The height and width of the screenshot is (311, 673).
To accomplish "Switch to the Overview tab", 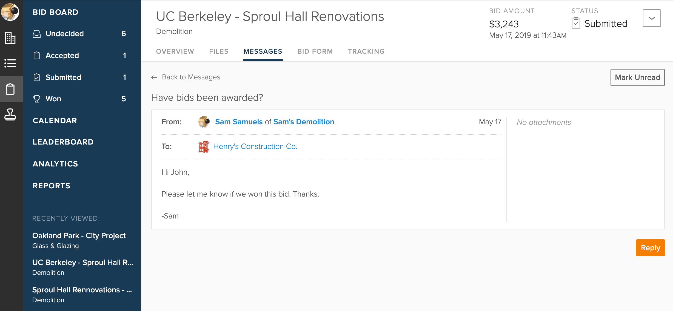I will (175, 51).
